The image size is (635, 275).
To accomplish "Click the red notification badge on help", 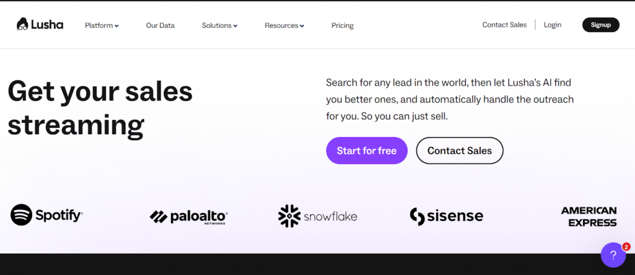I will pos(626,246).
